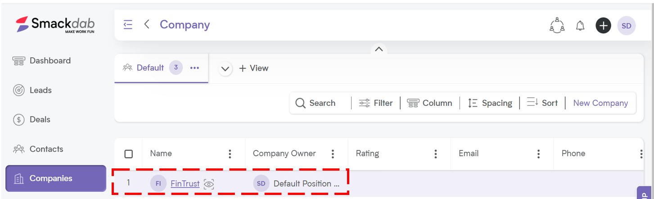Screen dimensions: 654x199
Task: Click the Company Owner column header
Action: point(284,154)
